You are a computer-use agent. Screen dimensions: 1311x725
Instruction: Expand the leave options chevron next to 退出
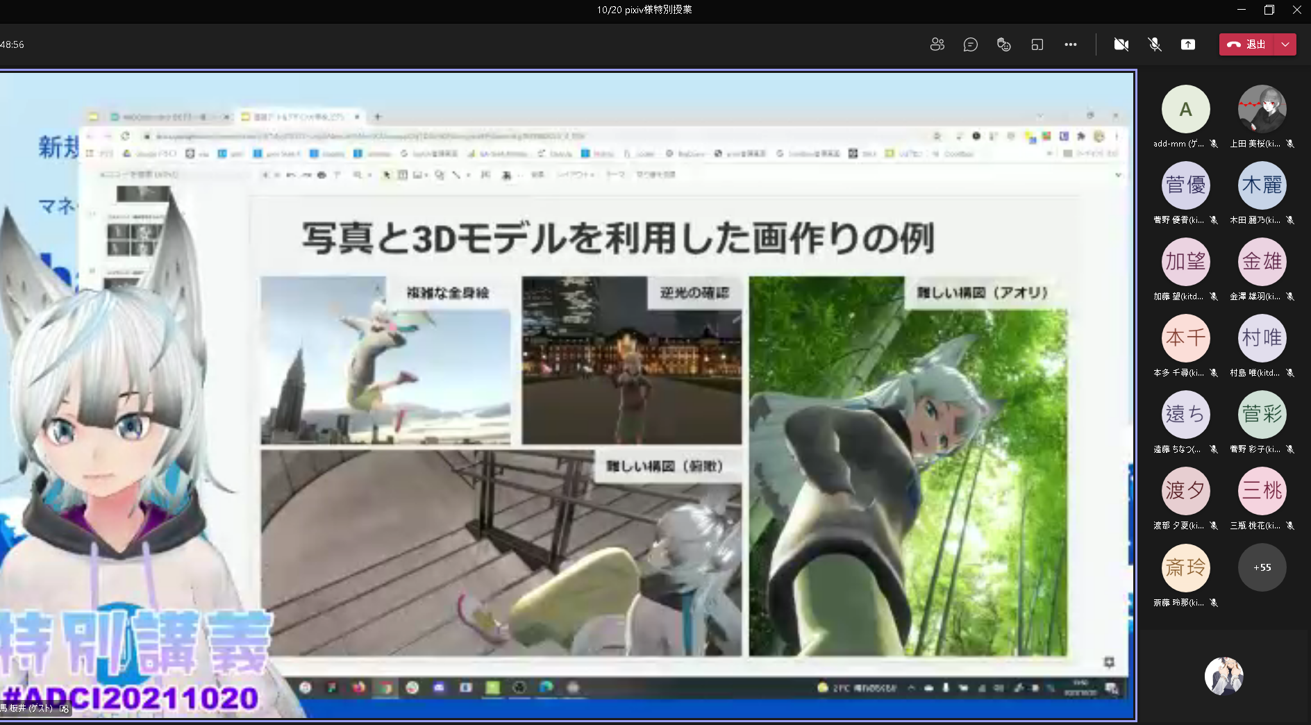pos(1285,44)
